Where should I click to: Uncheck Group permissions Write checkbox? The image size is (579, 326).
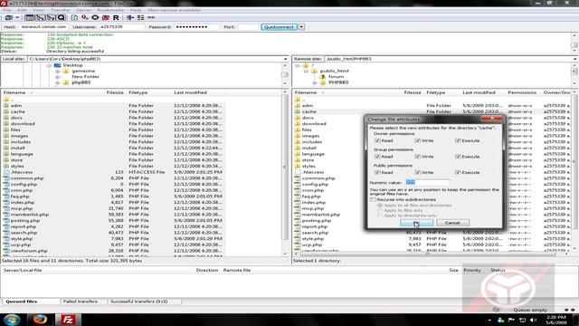coord(417,157)
